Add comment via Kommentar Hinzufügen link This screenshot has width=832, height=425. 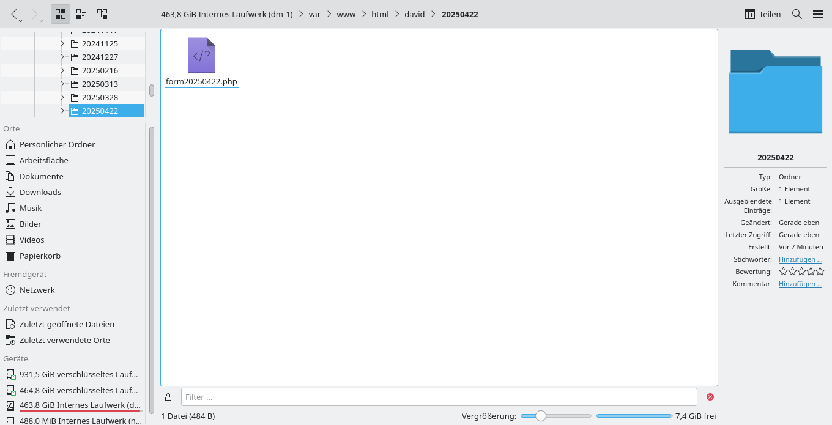click(x=800, y=284)
